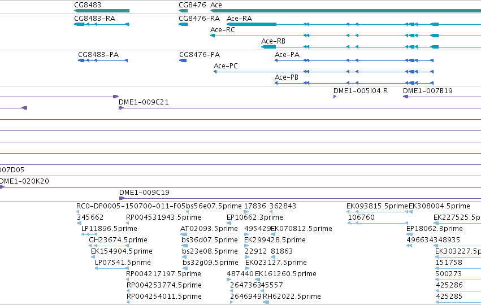Viewport: 481px width, 305px height.
Task: Click the RC0-DP0005-150700-011-F05 EST label
Action: (131, 206)
